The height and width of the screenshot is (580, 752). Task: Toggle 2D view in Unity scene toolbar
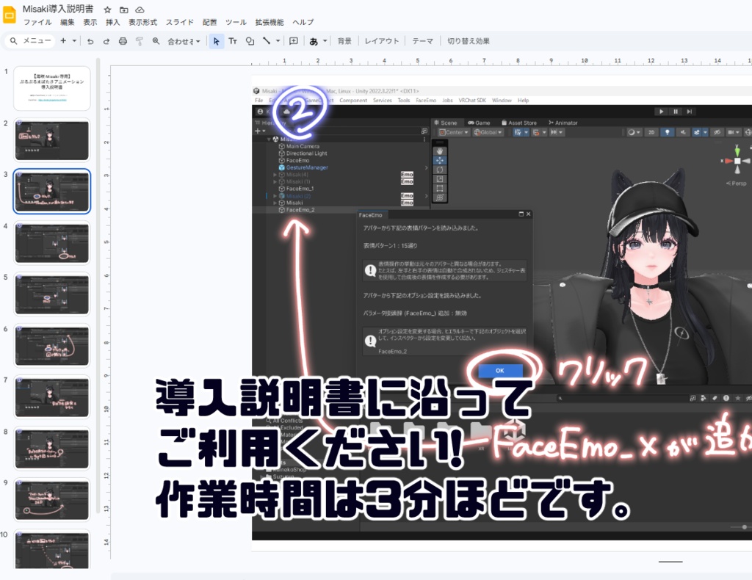point(651,132)
